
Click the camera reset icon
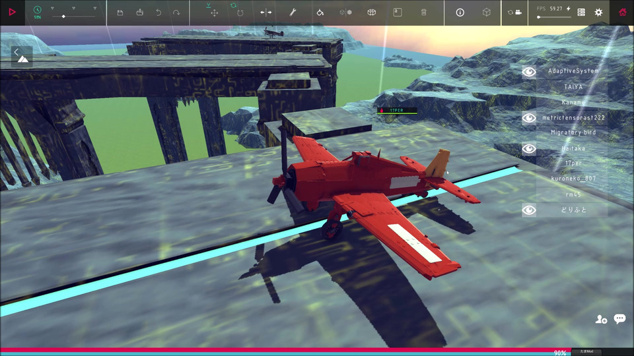514,13
